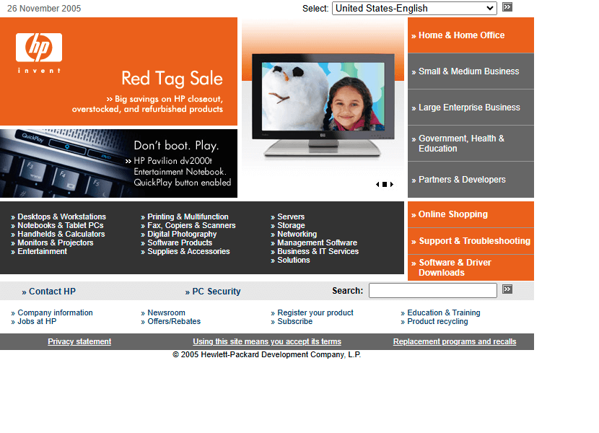Screen dimensions: 599x433
Task: Open the Home & Home Office section
Action: tap(471, 35)
